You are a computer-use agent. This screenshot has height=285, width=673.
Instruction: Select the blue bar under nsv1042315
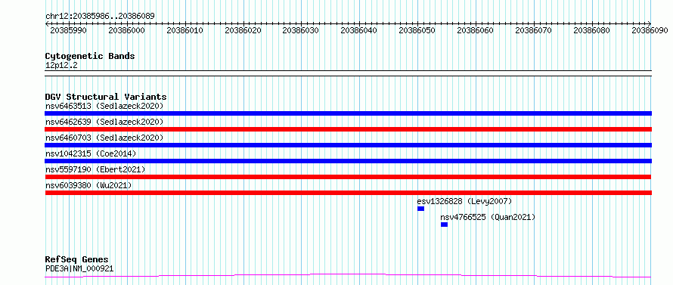[x=348, y=161]
